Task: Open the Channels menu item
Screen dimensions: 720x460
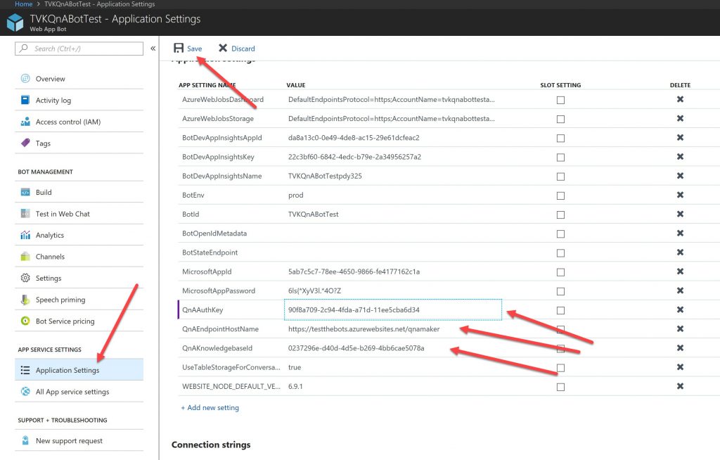Action: click(50, 257)
